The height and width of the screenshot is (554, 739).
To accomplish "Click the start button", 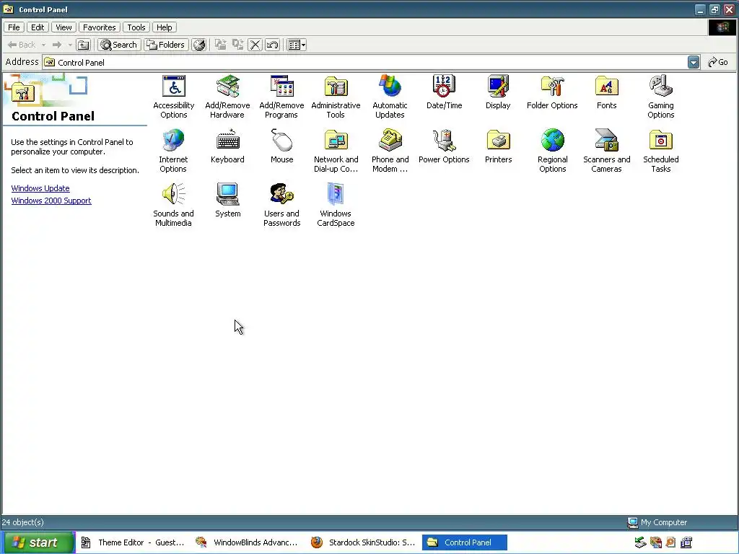I will click(x=38, y=542).
